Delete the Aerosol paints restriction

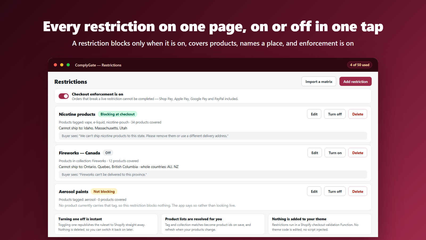click(358, 191)
